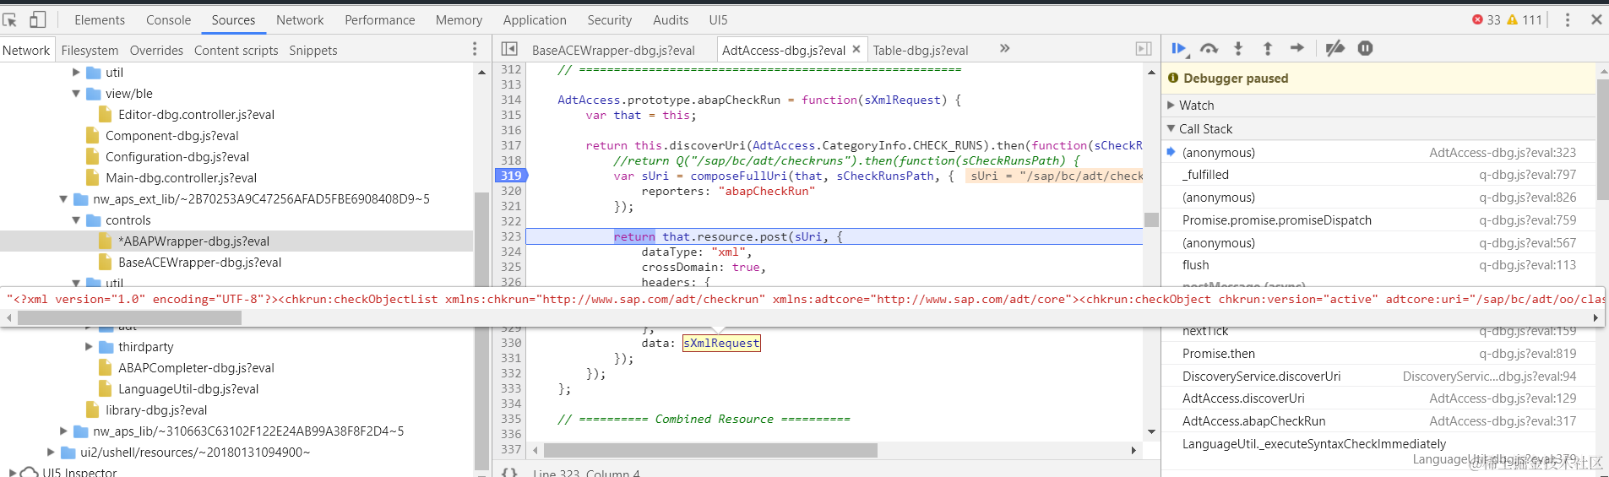
Task: Deactivate breakpoints toggle
Action: click(1335, 49)
